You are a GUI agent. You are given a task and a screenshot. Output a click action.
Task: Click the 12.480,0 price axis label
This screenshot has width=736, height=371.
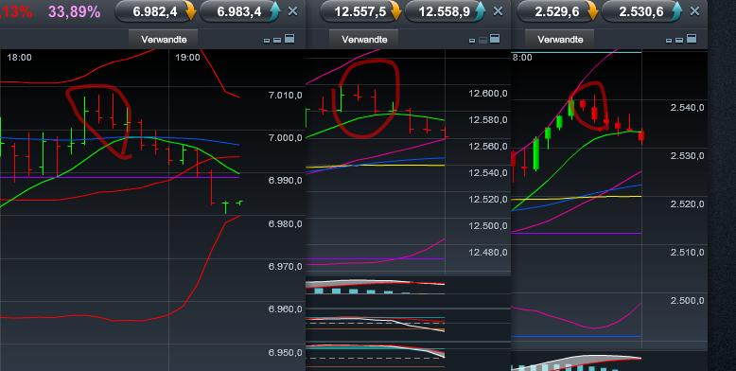point(488,252)
